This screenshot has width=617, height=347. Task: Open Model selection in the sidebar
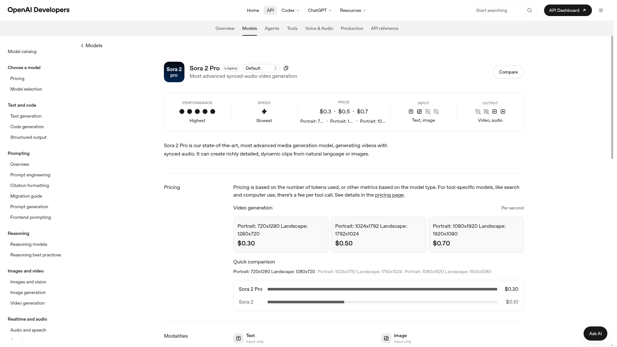click(x=26, y=89)
